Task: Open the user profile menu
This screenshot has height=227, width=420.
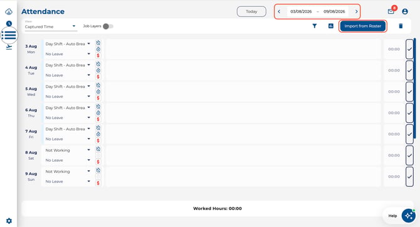Action: [405, 11]
